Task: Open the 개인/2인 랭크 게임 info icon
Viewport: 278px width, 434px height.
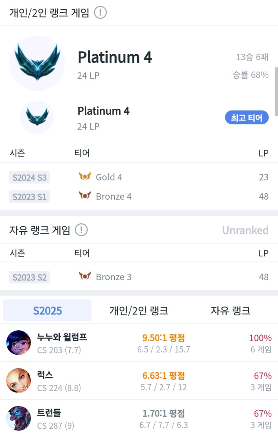Action: (100, 13)
